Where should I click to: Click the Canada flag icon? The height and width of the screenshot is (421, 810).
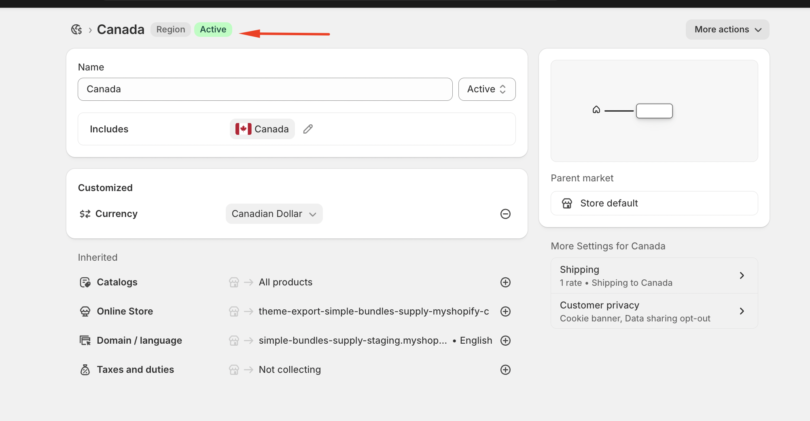click(243, 129)
